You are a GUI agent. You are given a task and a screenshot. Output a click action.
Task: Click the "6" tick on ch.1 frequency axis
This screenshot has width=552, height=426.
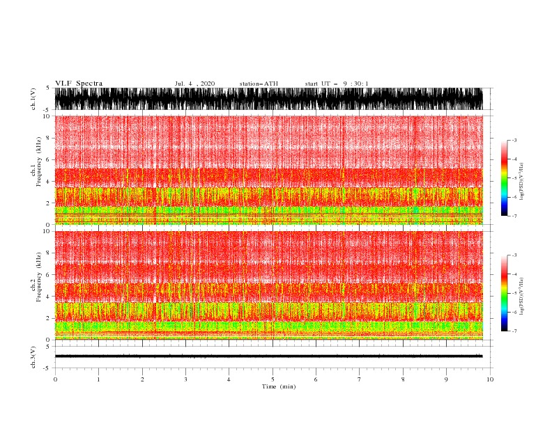(x=49, y=159)
